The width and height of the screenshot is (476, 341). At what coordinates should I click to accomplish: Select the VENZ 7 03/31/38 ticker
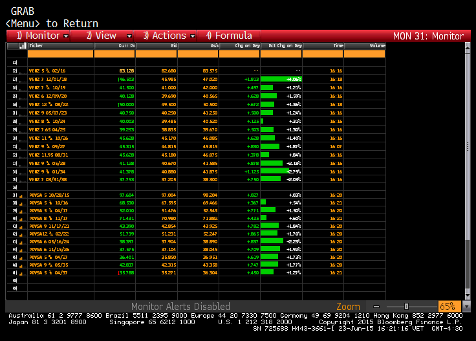48,179
